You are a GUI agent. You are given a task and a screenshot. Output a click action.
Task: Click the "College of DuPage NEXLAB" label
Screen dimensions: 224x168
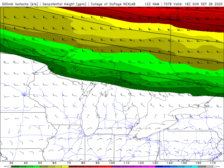pyautogui.click(x=113, y=4)
